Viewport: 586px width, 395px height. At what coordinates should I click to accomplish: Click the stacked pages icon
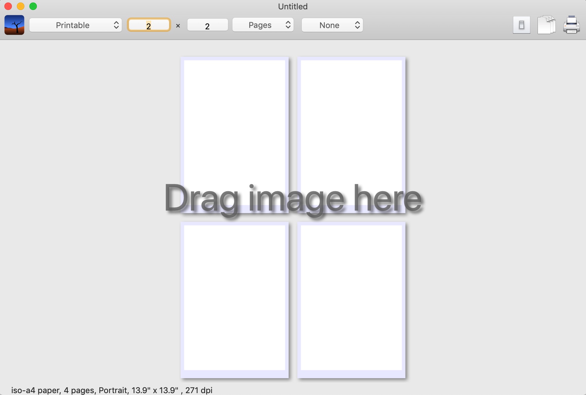tap(546, 25)
